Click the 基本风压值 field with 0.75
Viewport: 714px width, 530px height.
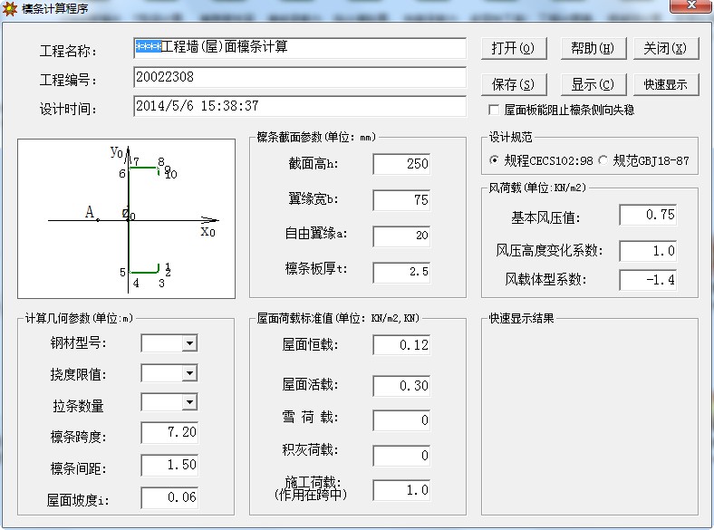click(648, 215)
